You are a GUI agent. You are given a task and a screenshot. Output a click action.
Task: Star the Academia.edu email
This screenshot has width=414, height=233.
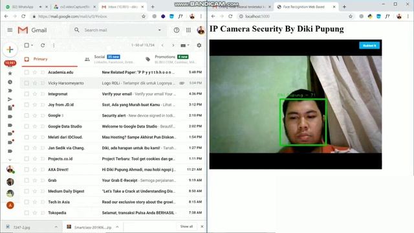point(34,72)
